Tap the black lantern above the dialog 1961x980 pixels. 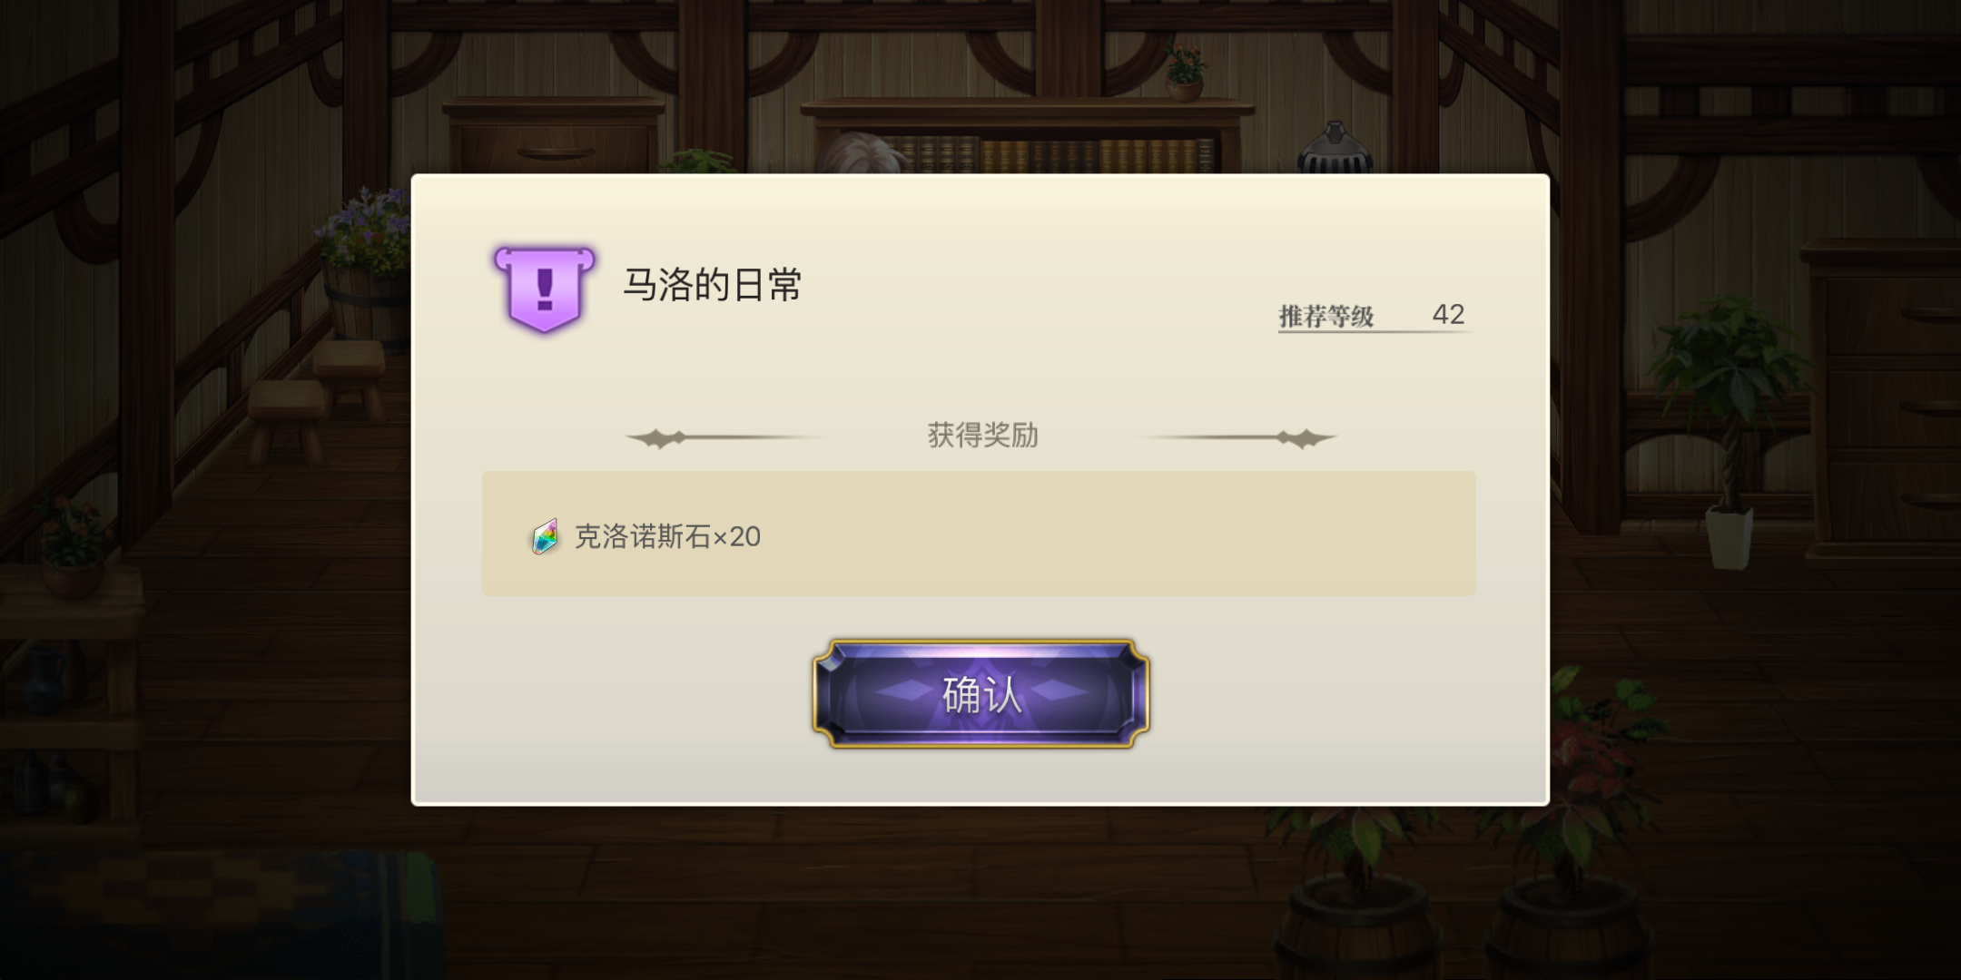(1335, 147)
